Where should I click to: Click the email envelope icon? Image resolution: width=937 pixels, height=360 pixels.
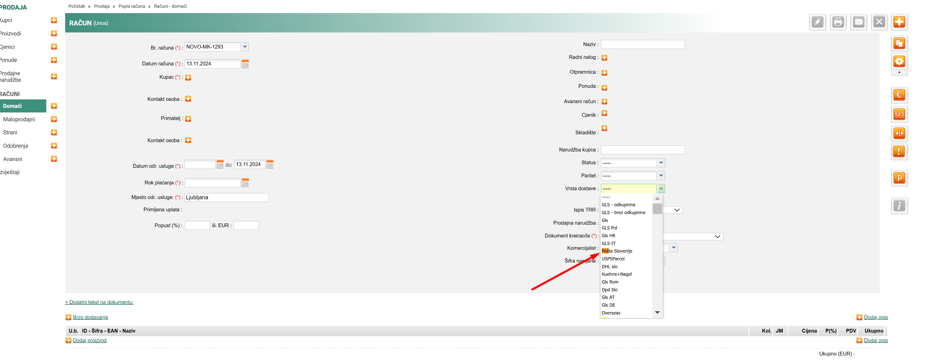pyautogui.click(x=858, y=22)
